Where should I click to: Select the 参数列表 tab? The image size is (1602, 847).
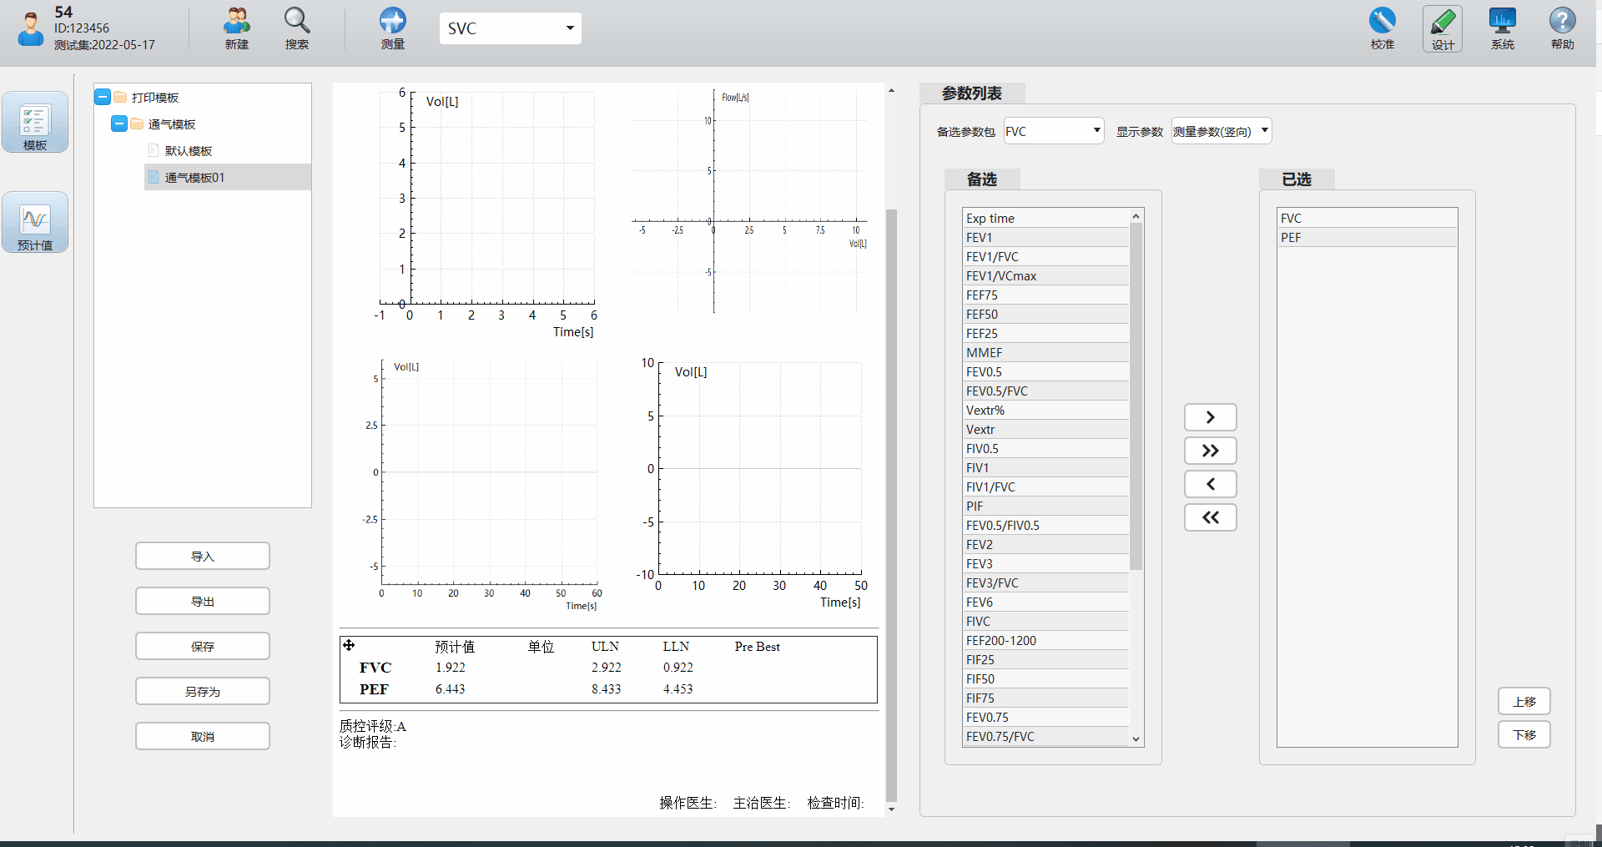tap(972, 93)
